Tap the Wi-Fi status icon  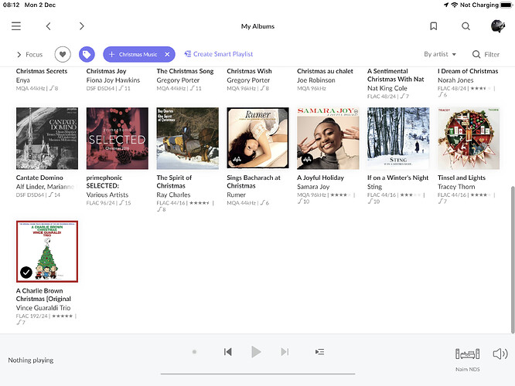pyautogui.click(x=455, y=5)
